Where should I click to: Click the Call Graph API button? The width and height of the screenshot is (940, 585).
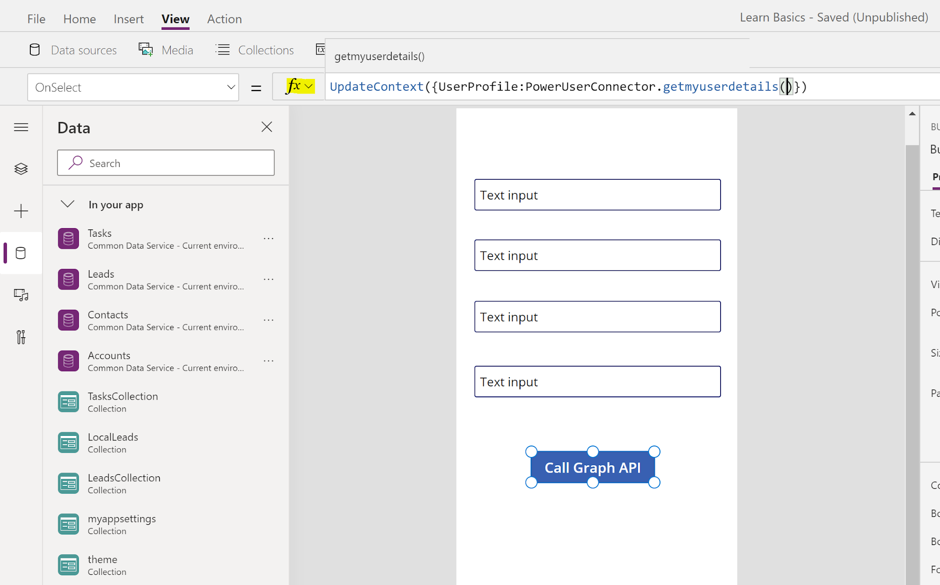point(593,467)
